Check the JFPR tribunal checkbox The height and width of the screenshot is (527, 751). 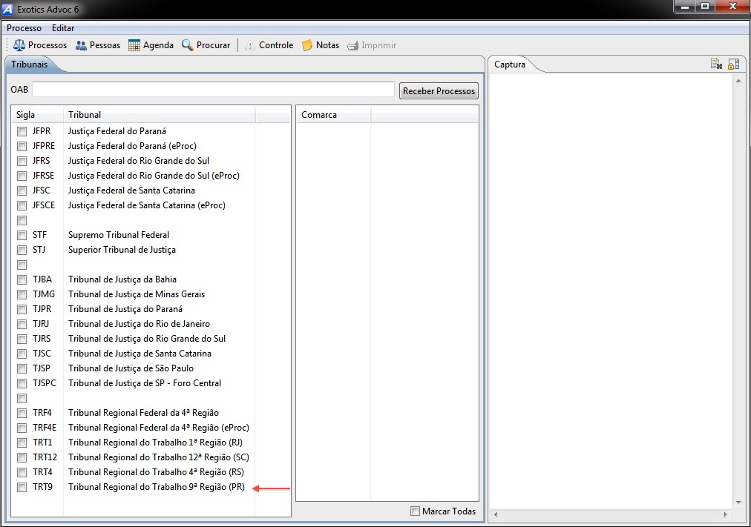point(22,131)
